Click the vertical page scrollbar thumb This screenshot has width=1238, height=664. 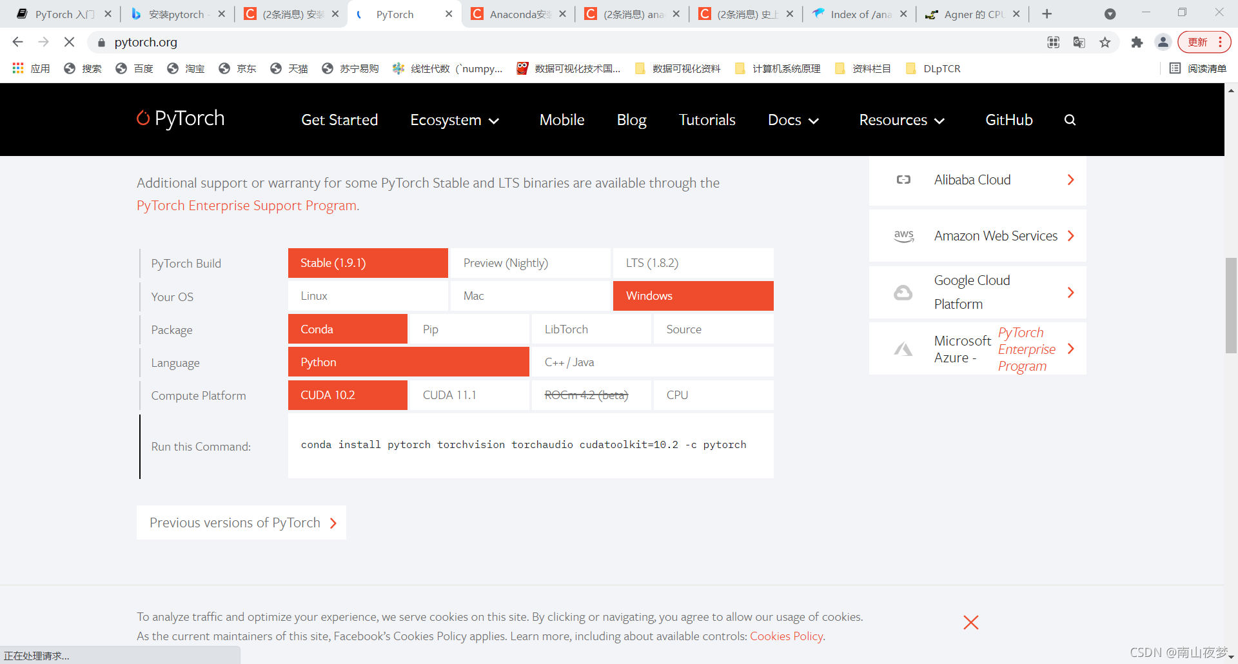tap(1231, 306)
